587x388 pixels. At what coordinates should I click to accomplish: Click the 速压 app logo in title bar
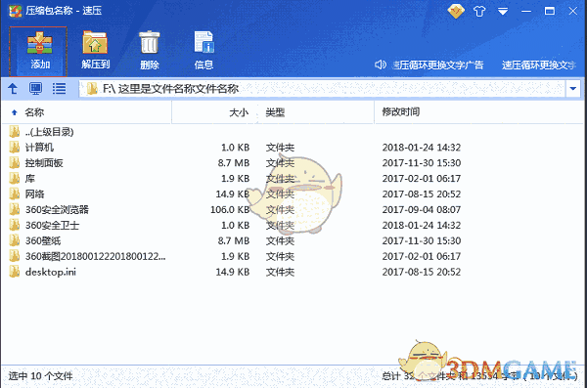coord(15,11)
